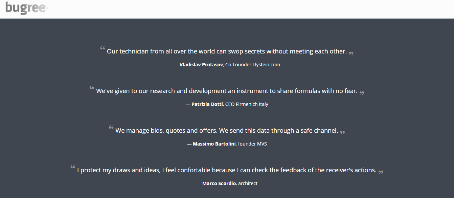Image resolution: width=454 pixels, height=198 pixels.
Task: Click the 'share formulas with no fear' quote
Action: coord(227,91)
